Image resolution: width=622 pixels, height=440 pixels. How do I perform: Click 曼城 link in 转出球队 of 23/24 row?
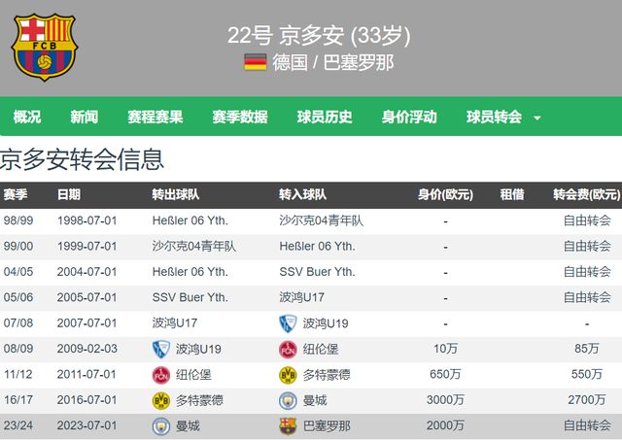tap(188, 426)
